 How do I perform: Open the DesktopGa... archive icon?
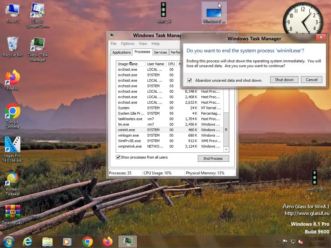13,214
